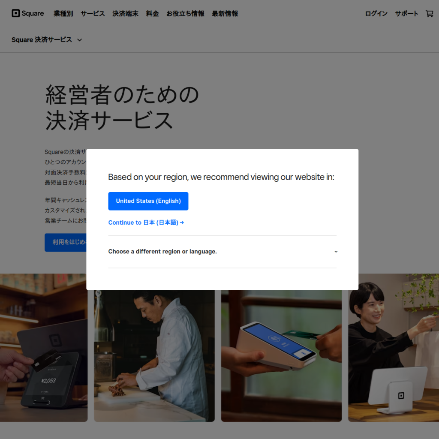Click the 利用をはじめる button behind dialog

coord(66,243)
